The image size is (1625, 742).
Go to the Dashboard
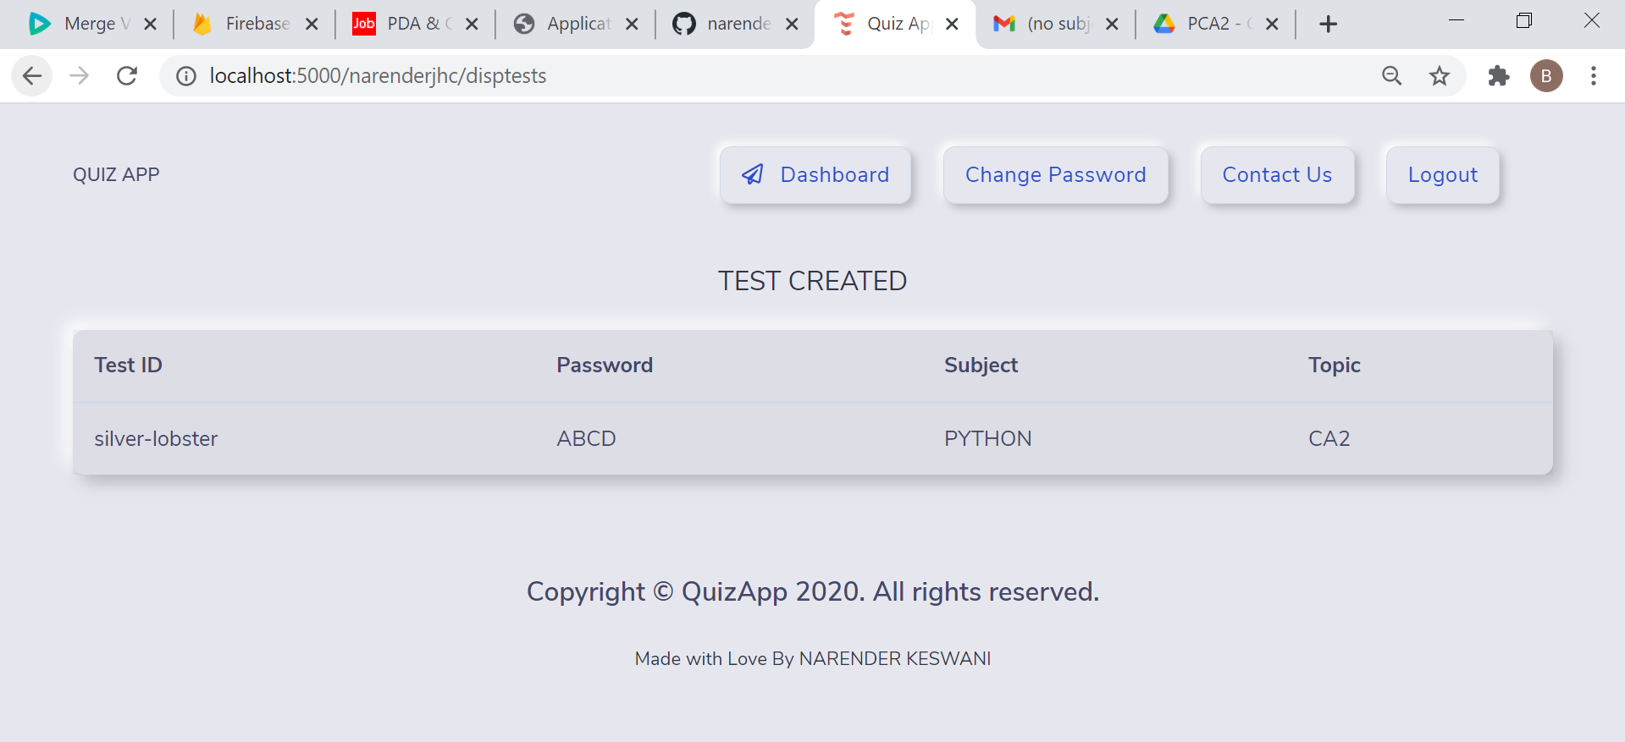tap(815, 175)
